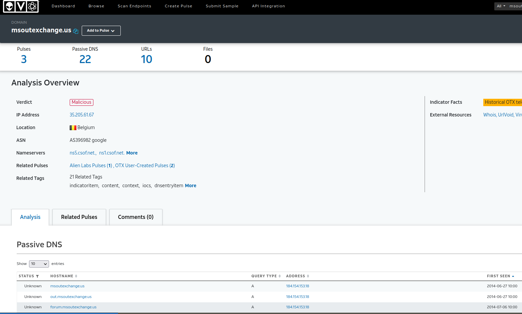522x314 pixels.
Task: Filter by the STATUS column funnel icon
Action: pyautogui.click(x=37, y=276)
